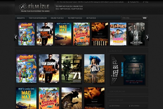Open the cowboy silhouette film poster
The width and height of the screenshot is (163, 109).
72,98
